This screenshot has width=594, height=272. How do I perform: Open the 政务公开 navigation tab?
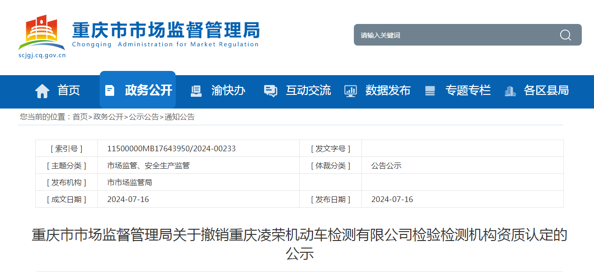pos(138,90)
